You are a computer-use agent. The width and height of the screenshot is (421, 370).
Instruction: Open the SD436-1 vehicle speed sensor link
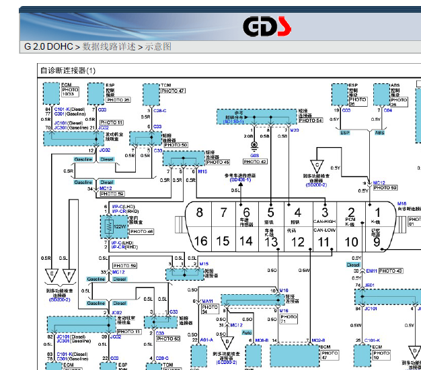tap(240, 180)
